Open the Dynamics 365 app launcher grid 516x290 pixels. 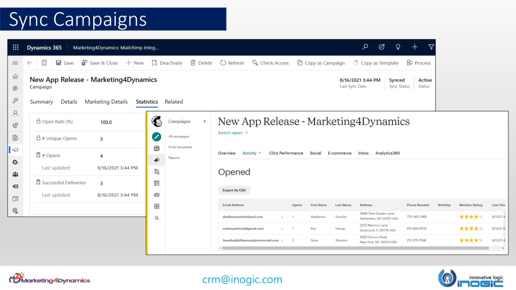pos(16,47)
